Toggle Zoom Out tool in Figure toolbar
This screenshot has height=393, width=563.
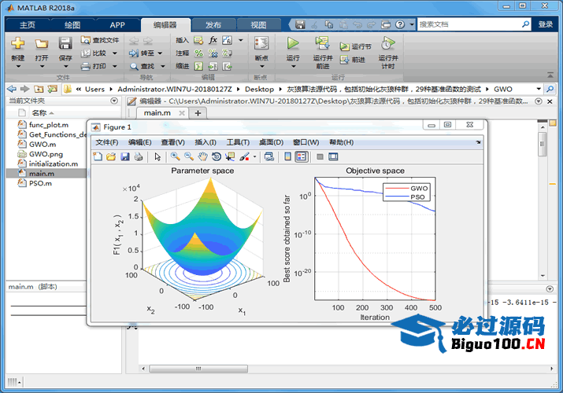(x=189, y=156)
